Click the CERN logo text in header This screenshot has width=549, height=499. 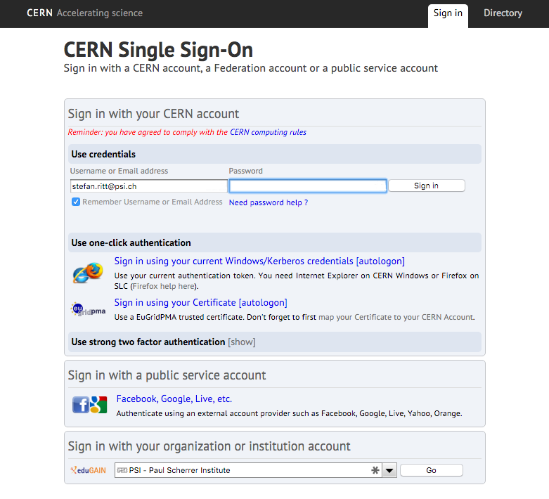coord(39,13)
